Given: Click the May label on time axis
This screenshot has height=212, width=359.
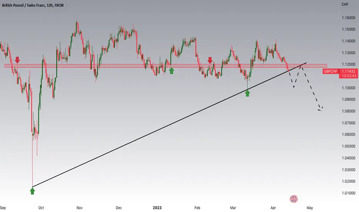Looking at the screenshot, I should [x=310, y=208].
